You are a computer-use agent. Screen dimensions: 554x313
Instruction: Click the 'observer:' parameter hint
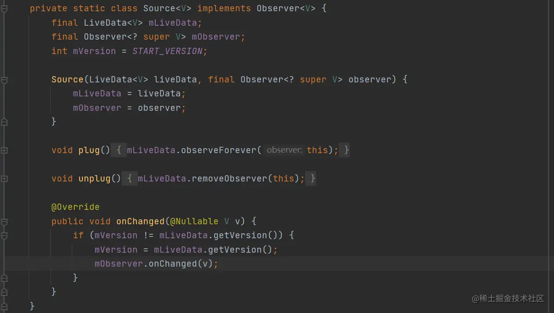click(284, 150)
